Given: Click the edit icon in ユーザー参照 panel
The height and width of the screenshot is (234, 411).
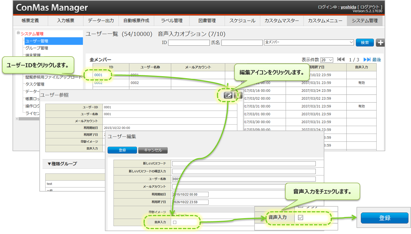Looking at the screenshot, I should pyautogui.click(x=228, y=95).
